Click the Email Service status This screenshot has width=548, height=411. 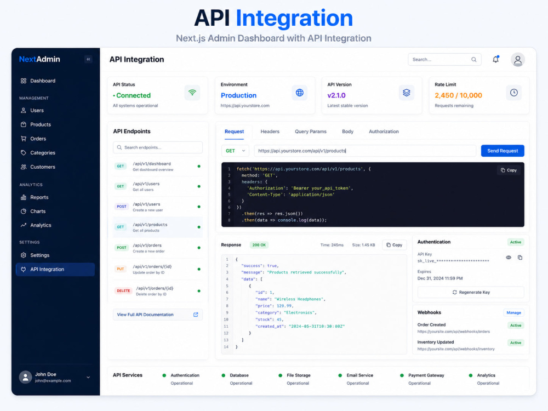pyautogui.click(x=356, y=379)
